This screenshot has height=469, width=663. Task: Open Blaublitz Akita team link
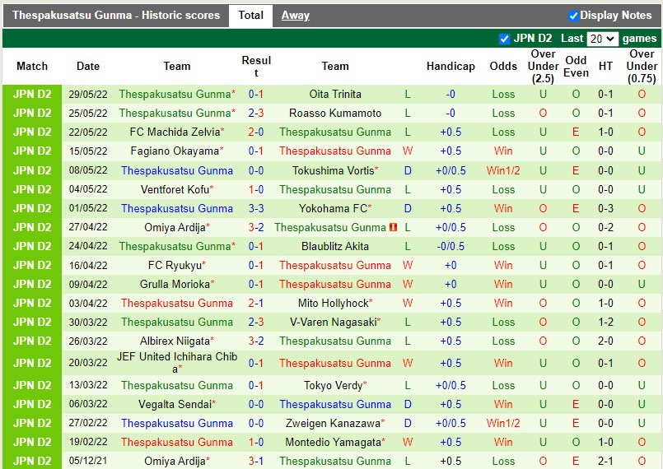[335, 246]
